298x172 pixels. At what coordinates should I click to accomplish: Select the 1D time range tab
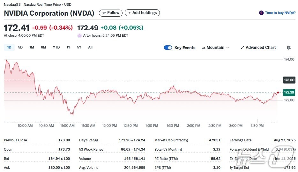(9, 47)
